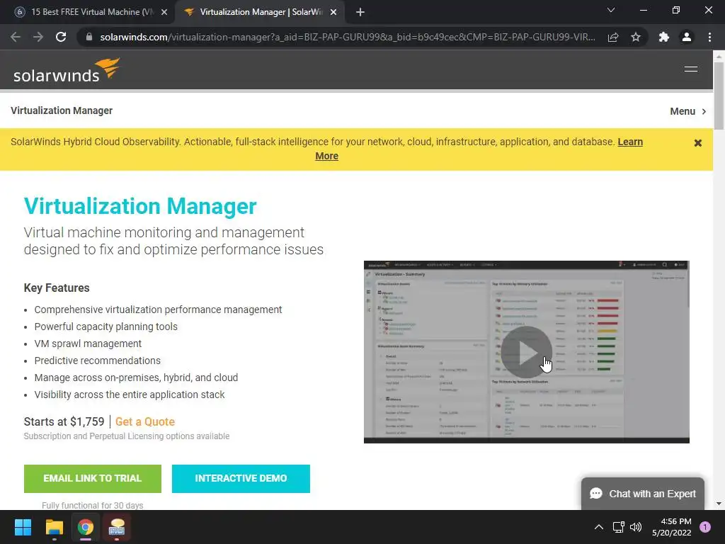
Task: Open the clock showing 4:56 PM
Action: 672,527
